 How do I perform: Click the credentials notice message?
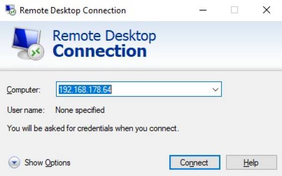tap(93, 128)
